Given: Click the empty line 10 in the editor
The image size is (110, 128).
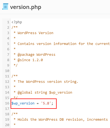Looking at the screenshot, I should pos(60,71).
